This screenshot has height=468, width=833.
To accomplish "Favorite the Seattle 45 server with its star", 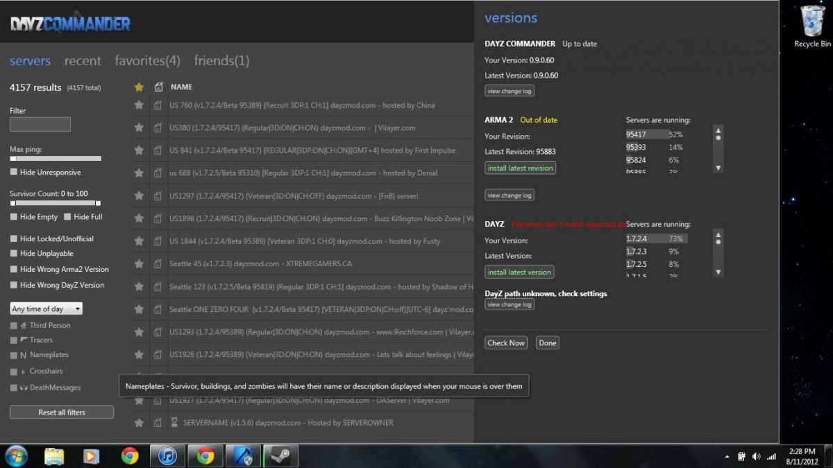I will coord(139,263).
